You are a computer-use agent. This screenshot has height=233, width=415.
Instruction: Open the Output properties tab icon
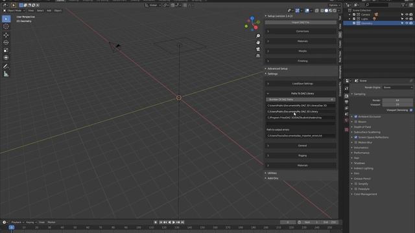click(x=346, y=102)
